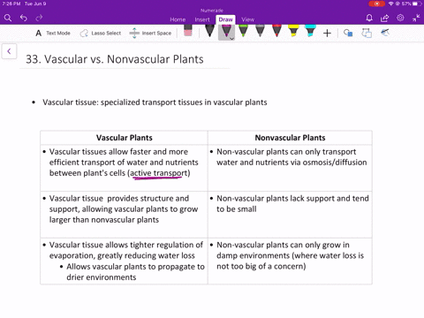This screenshot has height=318, width=424.
Task: Switch to the Insert tab
Action: click(x=202, y=19)
